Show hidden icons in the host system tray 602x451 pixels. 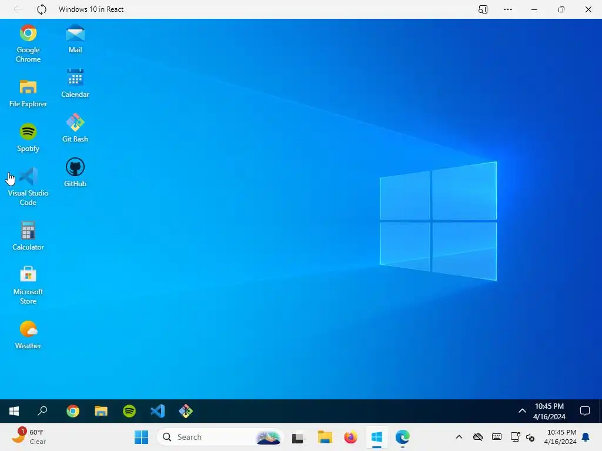(459, 437)
